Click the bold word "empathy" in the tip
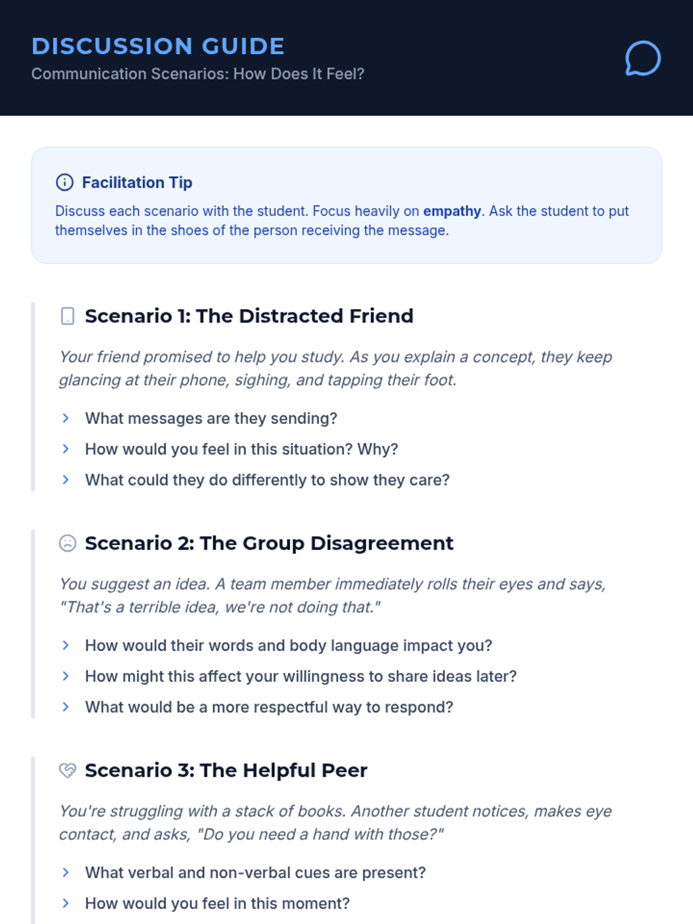 tap(452, 211)
